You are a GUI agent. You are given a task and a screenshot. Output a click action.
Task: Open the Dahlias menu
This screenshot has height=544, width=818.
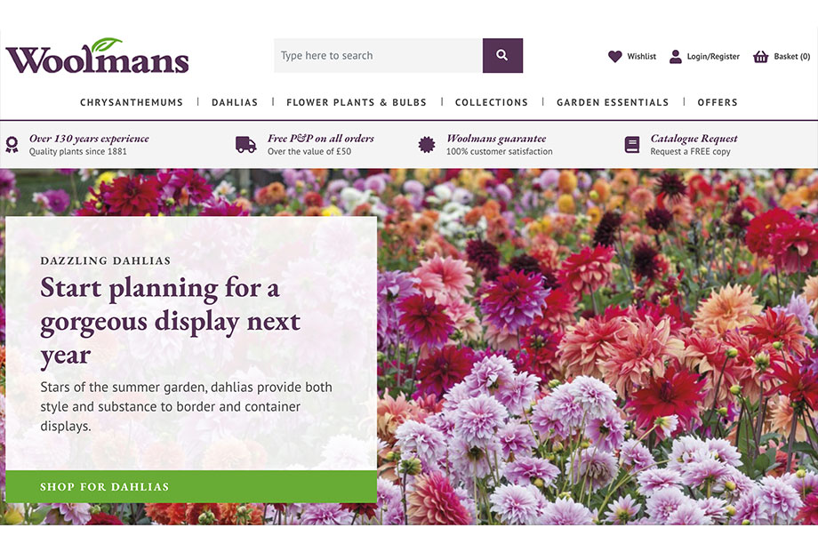tap(235, 102)
